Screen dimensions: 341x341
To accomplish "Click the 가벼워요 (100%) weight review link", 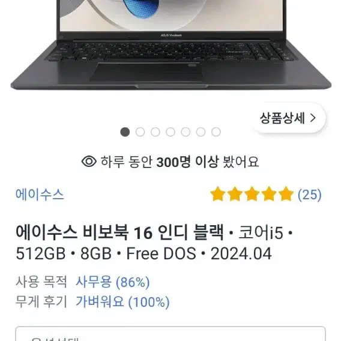I will 122,301.
